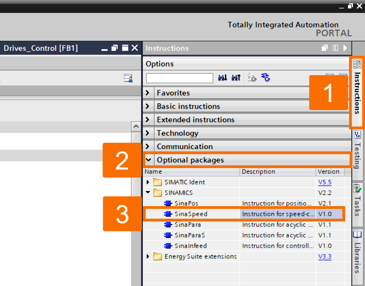
Task: Collapse the SINAMICS folder
Action: coord(148,192)
